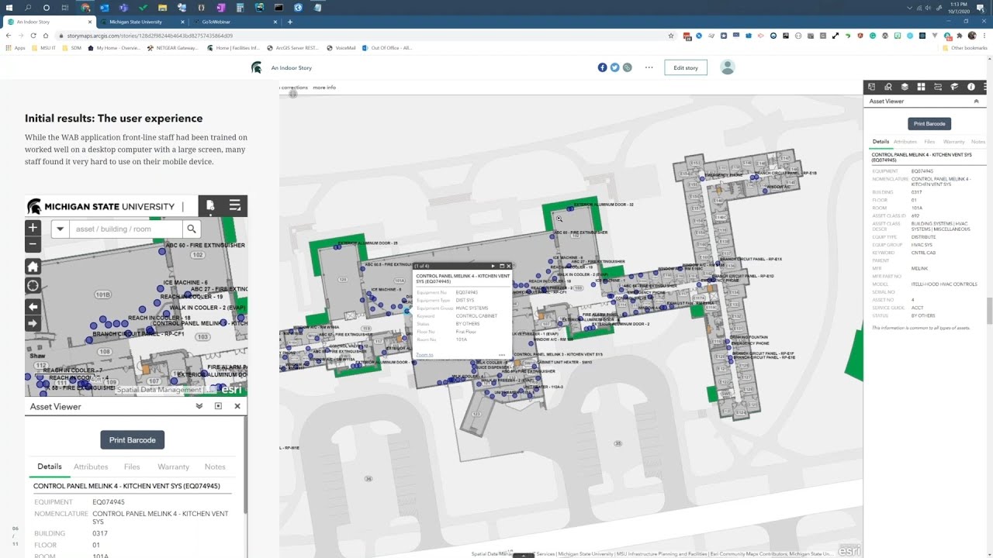
Task: Go to the map's home extent
Action: [33, 267]
